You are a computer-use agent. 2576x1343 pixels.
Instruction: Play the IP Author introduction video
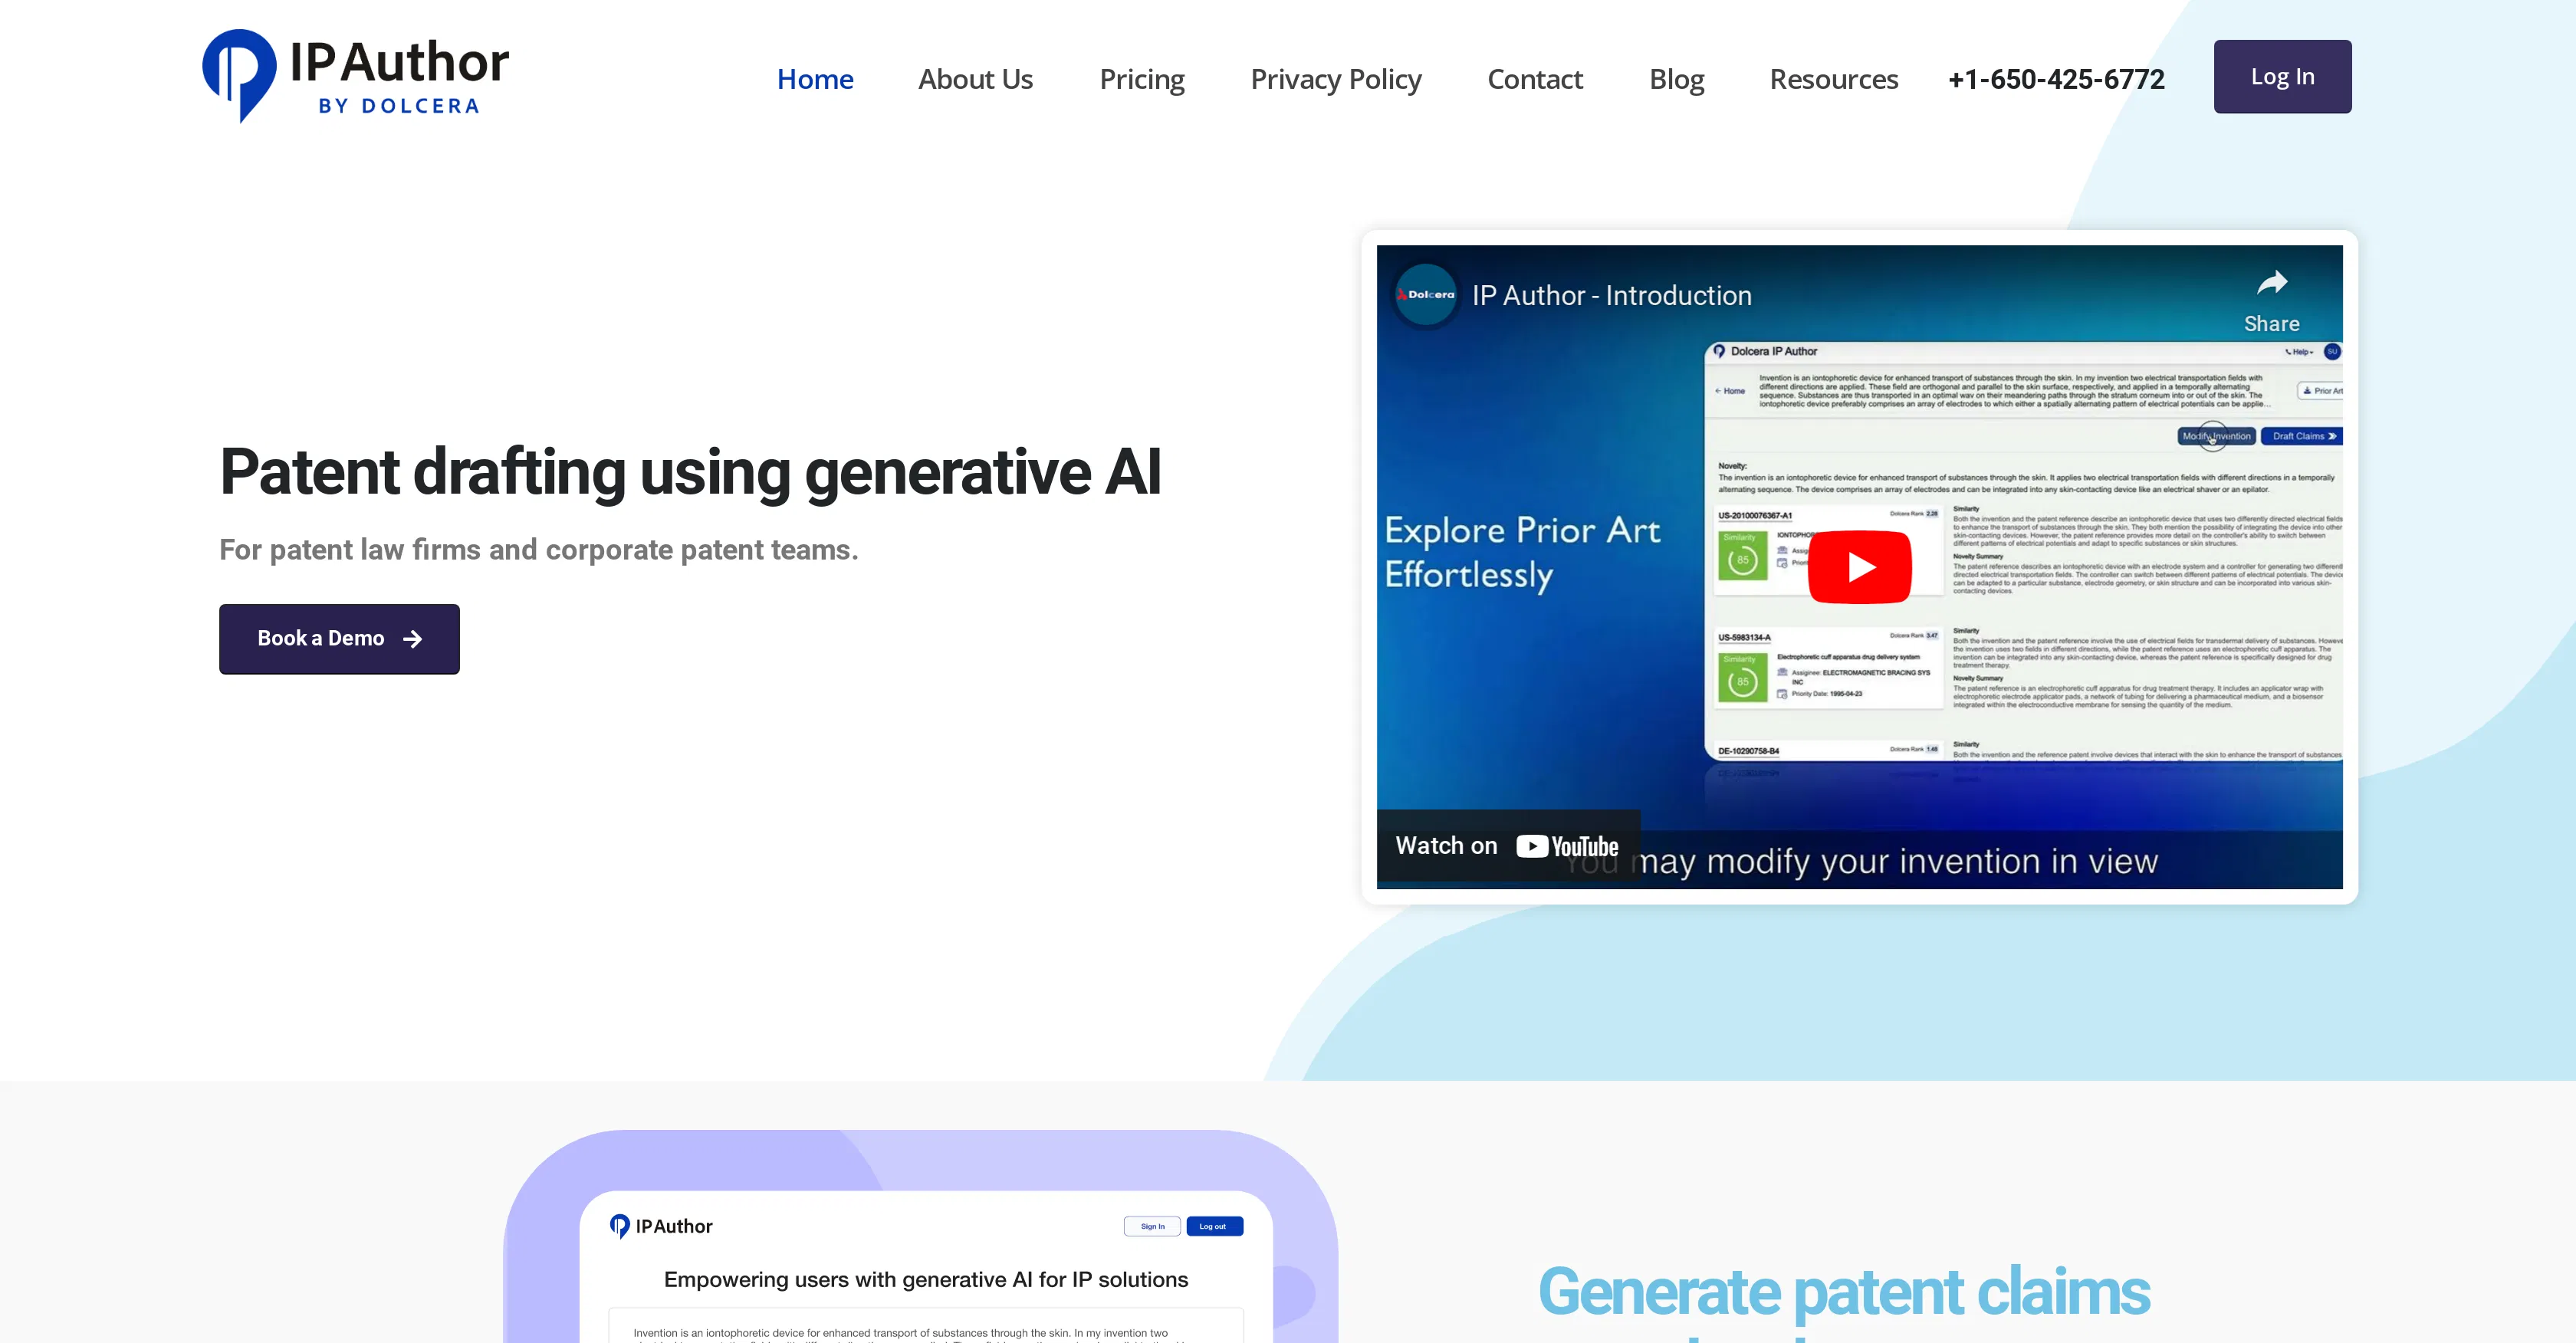click(x=1859, y=566)
